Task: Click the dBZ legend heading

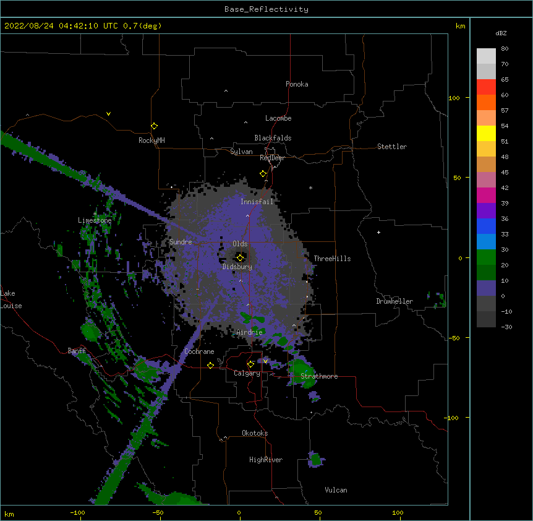Action: (501, 33)
